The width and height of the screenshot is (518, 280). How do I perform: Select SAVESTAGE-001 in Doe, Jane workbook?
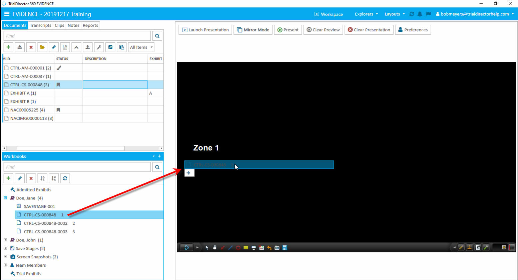pos(39,206)
